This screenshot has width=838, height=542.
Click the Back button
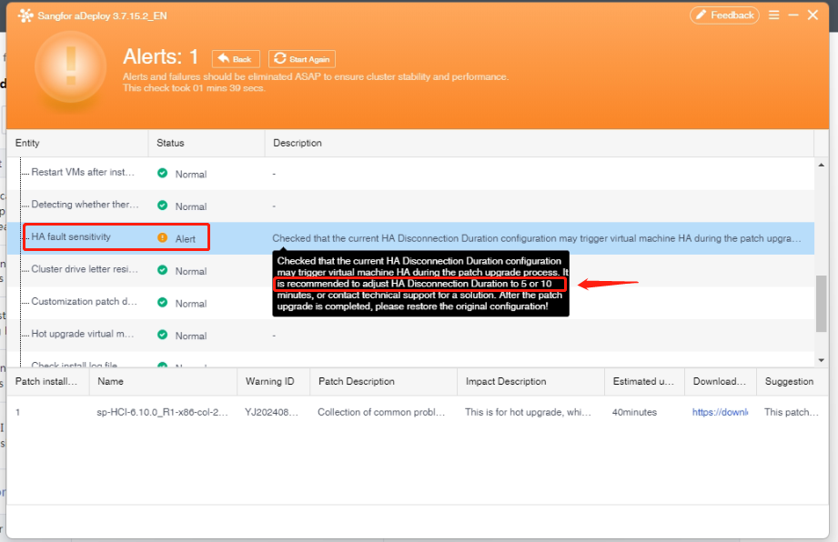(236, 59)
